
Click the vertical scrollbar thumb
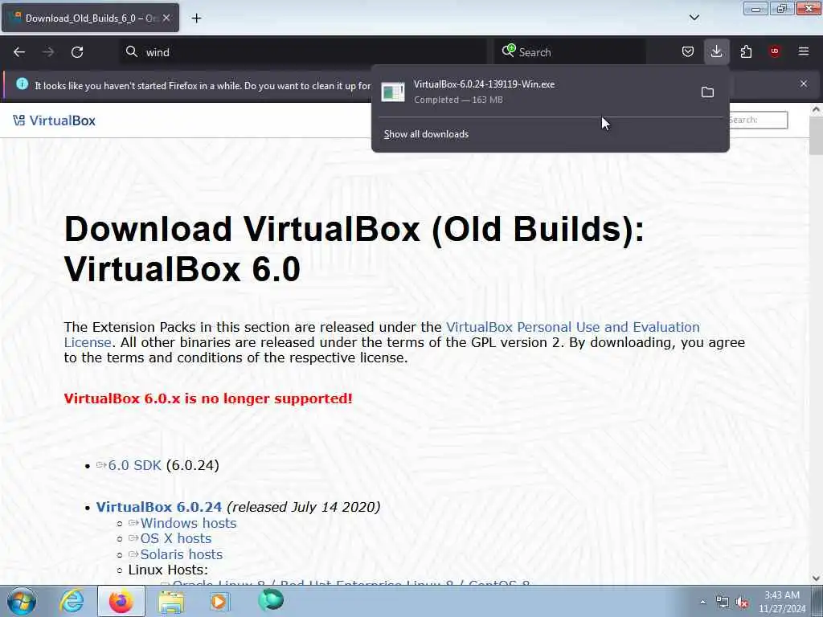pyautogui.click(x=816, y=135)
